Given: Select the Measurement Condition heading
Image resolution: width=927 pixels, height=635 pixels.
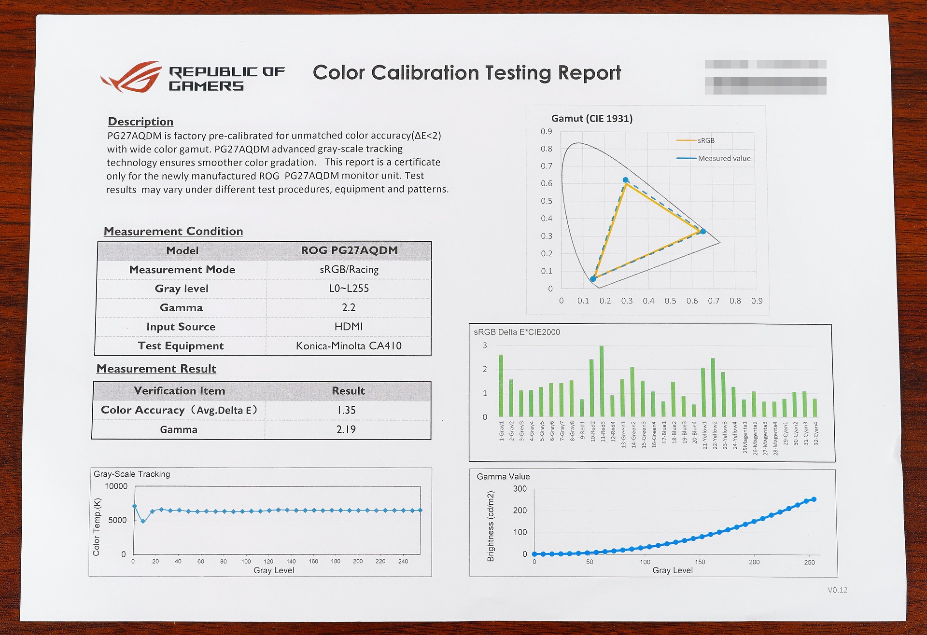Looking at the screenshot, I should click(x=173, y=231).
